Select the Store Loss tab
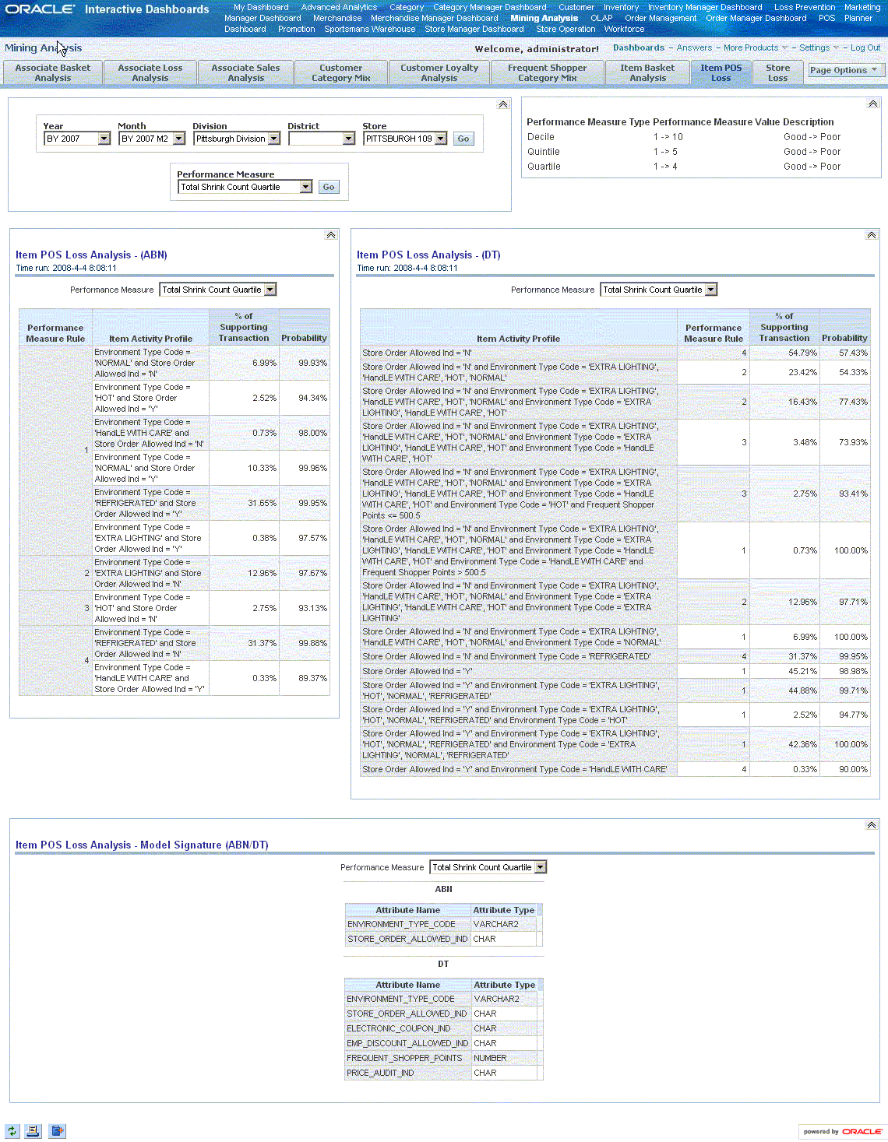888x1142 pixels. click(777, 72)
